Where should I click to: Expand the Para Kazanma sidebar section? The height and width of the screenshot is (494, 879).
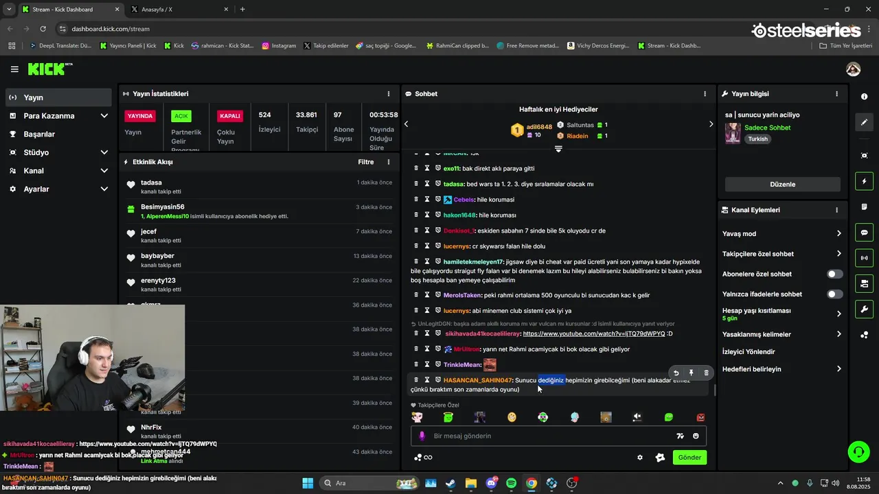(x=58, y=116)
